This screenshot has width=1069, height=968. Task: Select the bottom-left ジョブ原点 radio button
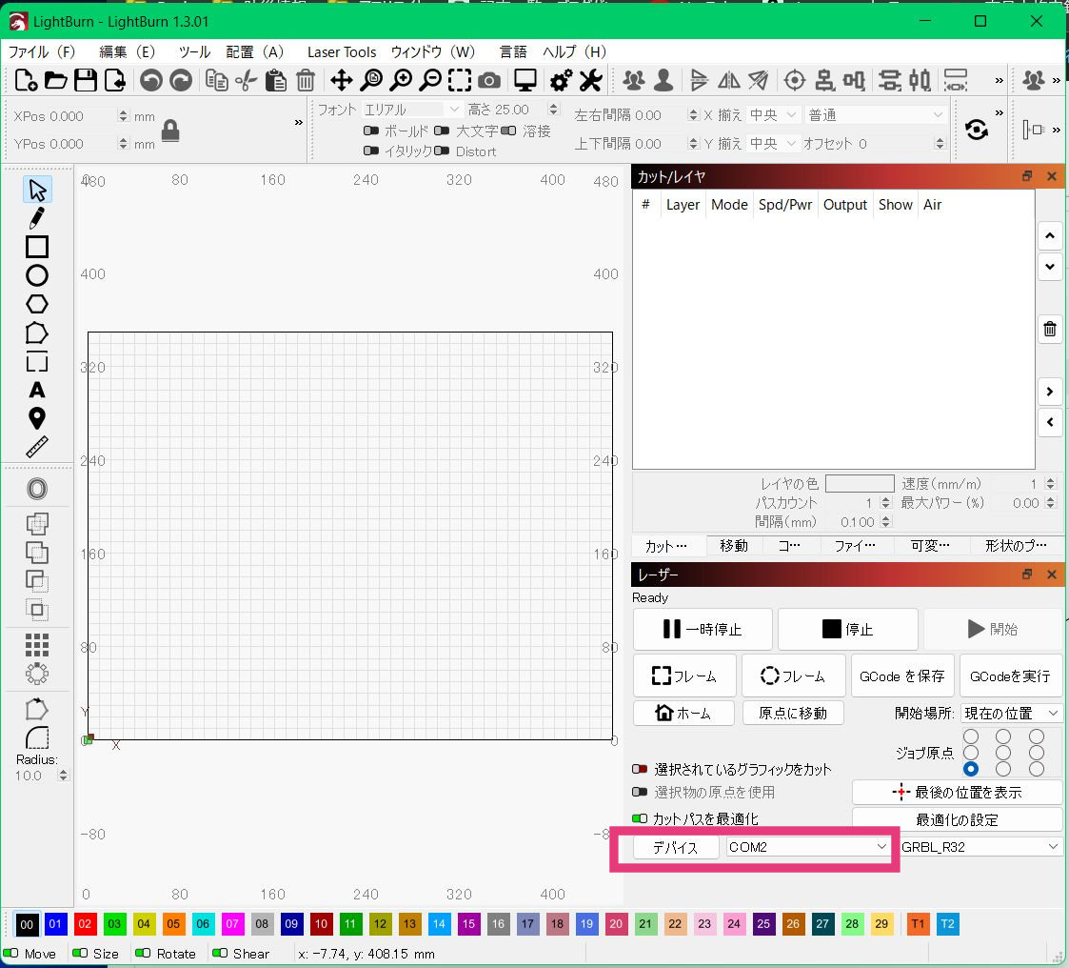971,769
